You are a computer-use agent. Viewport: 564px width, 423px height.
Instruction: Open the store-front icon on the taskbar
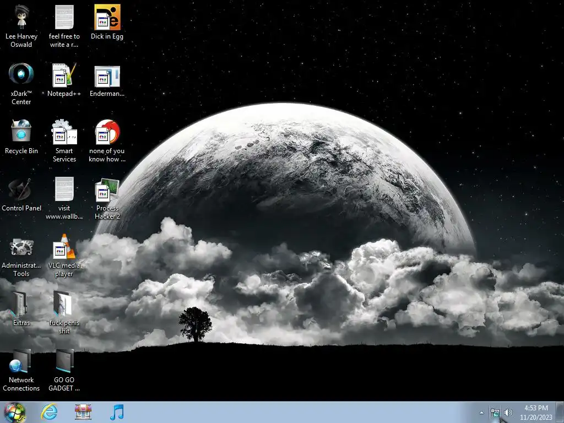pyautogui.click(x=83, y=412)
